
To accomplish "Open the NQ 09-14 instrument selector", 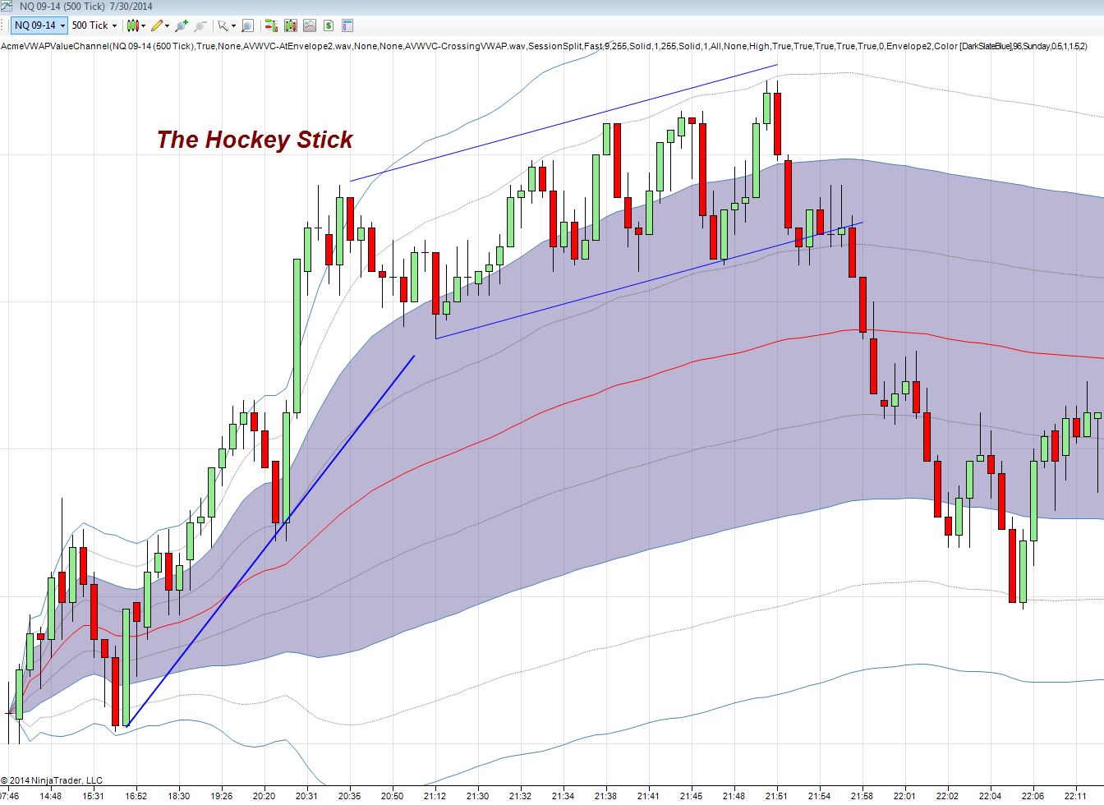I will point(39,25).
